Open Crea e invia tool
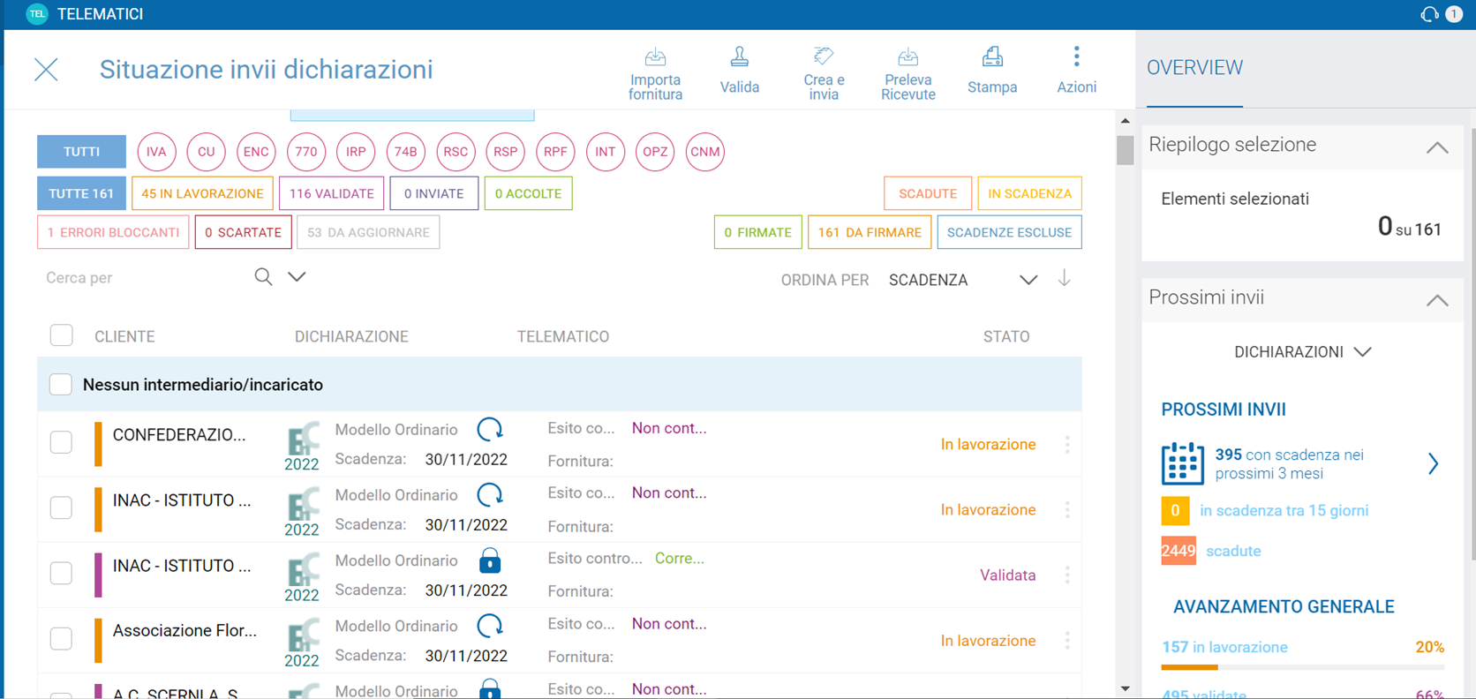 [x=823, y=58]
